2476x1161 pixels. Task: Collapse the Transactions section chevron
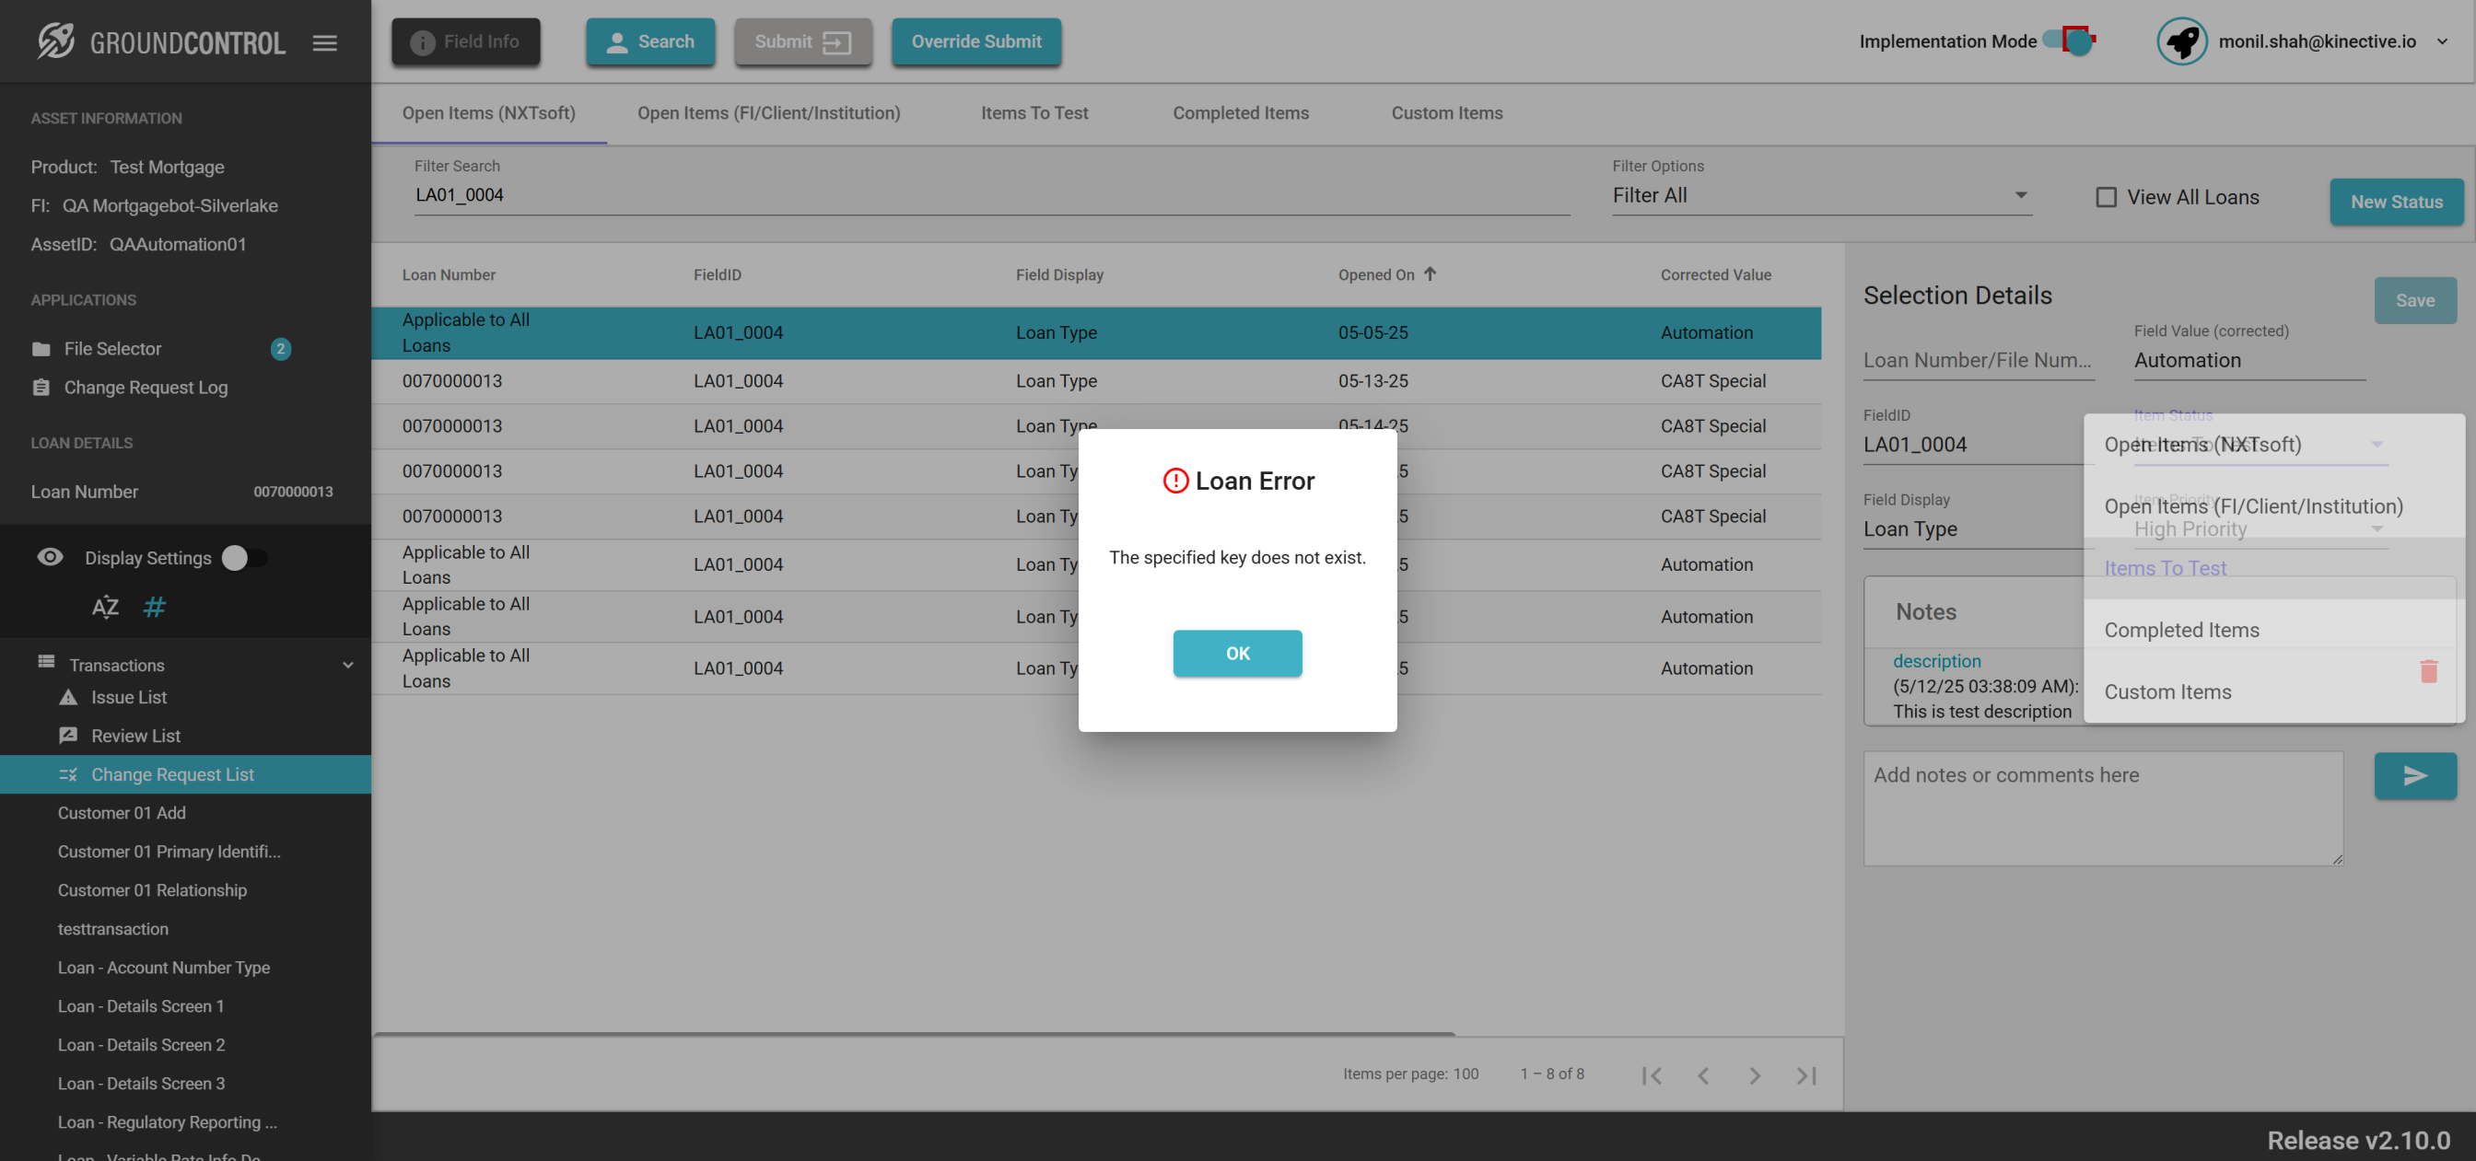[348, 665]
